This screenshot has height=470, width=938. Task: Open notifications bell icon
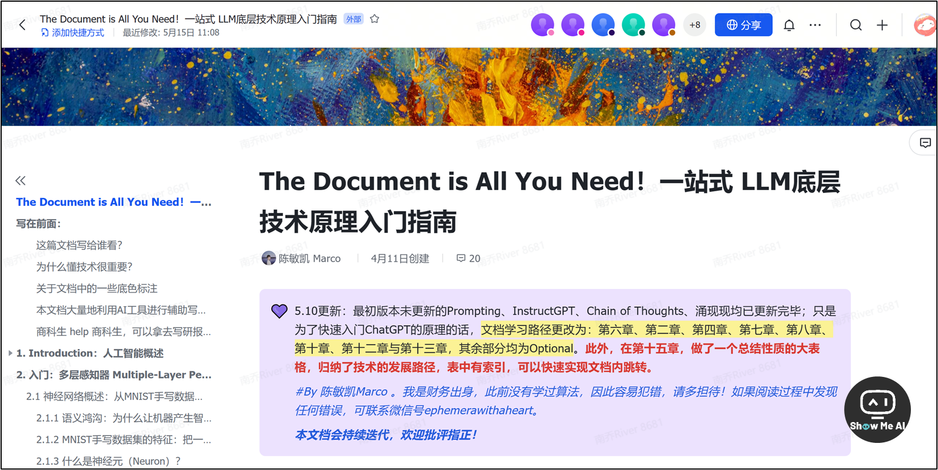pyautogui.click(x=789, y=25)
